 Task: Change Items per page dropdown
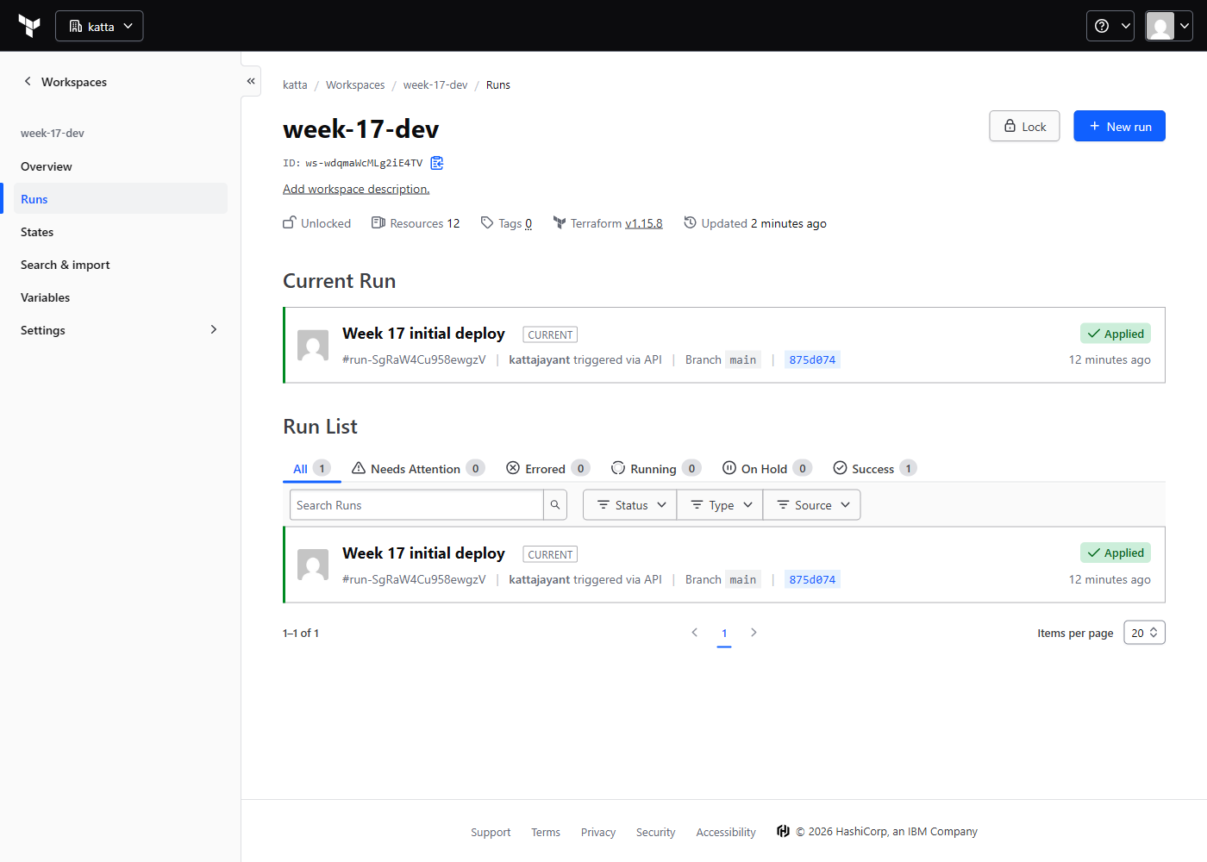[1144, 633]
